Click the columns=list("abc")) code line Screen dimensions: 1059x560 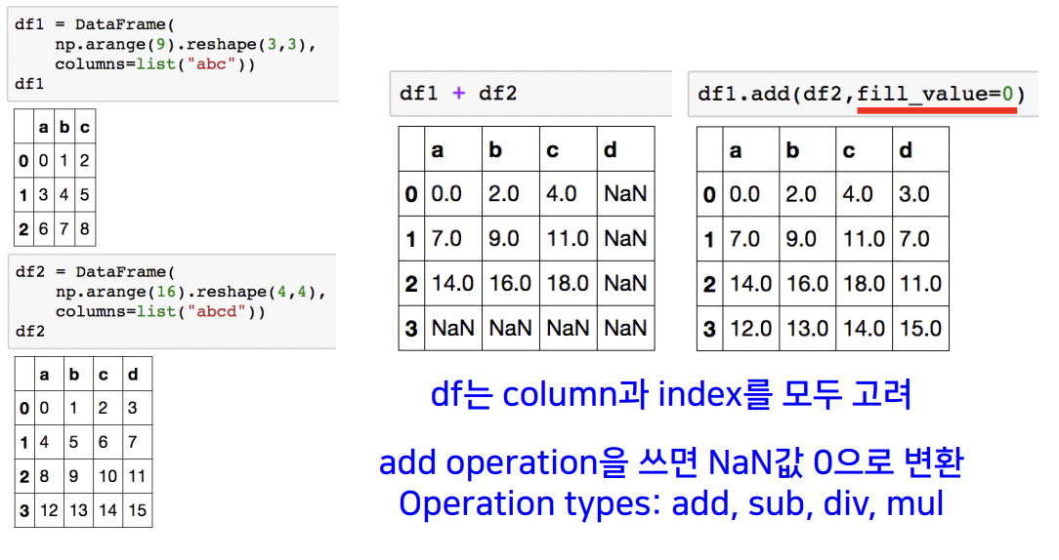click(x=155, y=64)
